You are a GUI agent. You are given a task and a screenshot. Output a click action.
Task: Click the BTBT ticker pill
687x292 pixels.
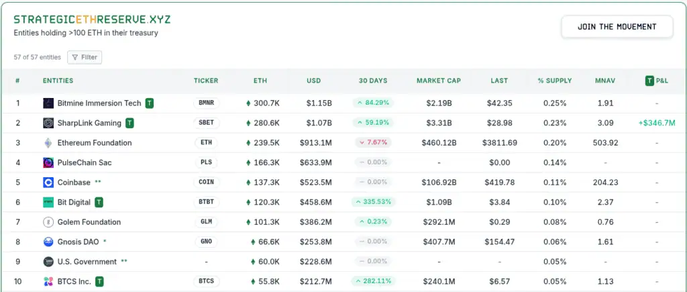click(x=207, y=202)
